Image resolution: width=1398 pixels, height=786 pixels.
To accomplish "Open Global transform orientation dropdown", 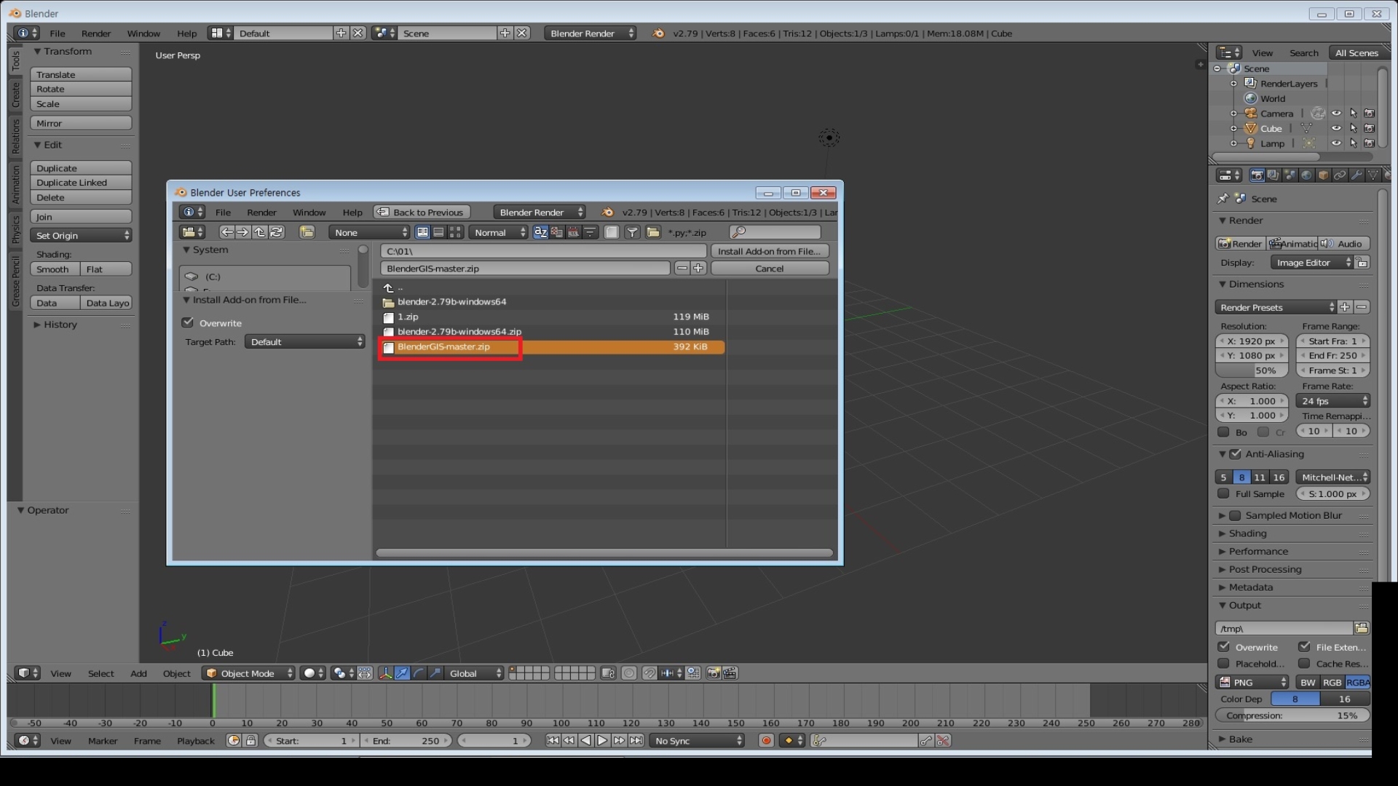I will click(x=475, y=673).
